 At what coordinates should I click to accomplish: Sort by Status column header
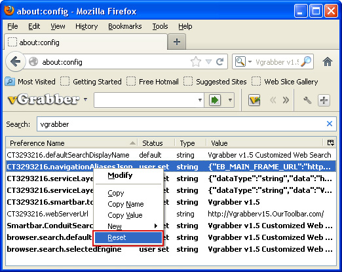[156, 143]
